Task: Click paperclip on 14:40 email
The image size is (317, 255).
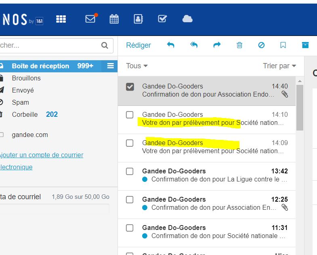Action: click(x=285, y=94)
